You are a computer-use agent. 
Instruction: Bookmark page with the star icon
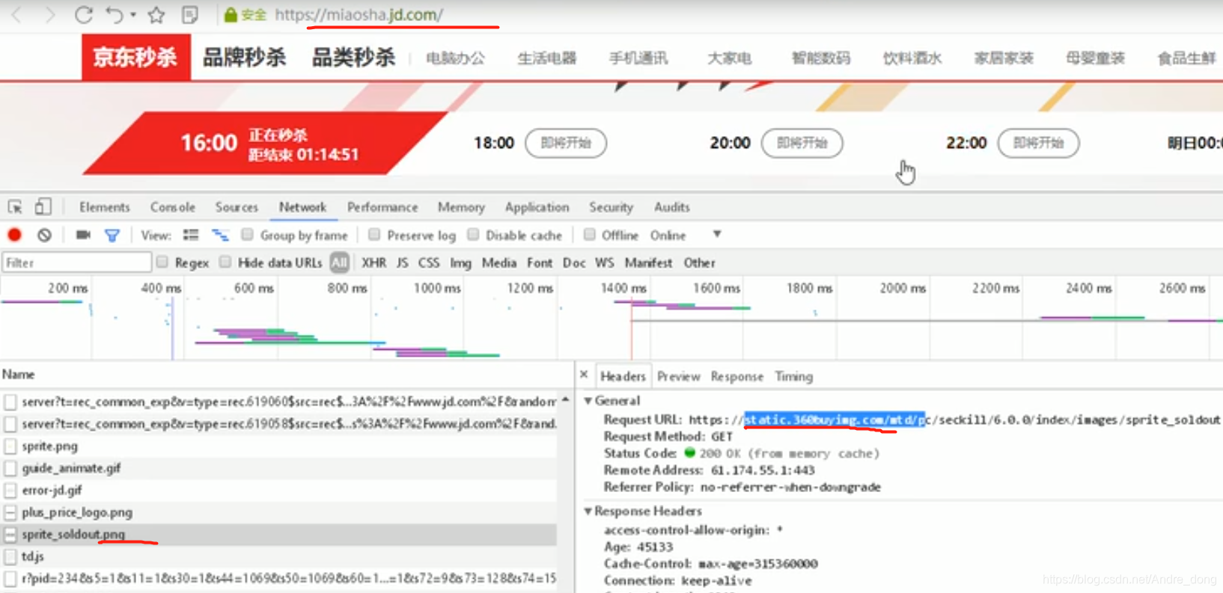[156, 14]
